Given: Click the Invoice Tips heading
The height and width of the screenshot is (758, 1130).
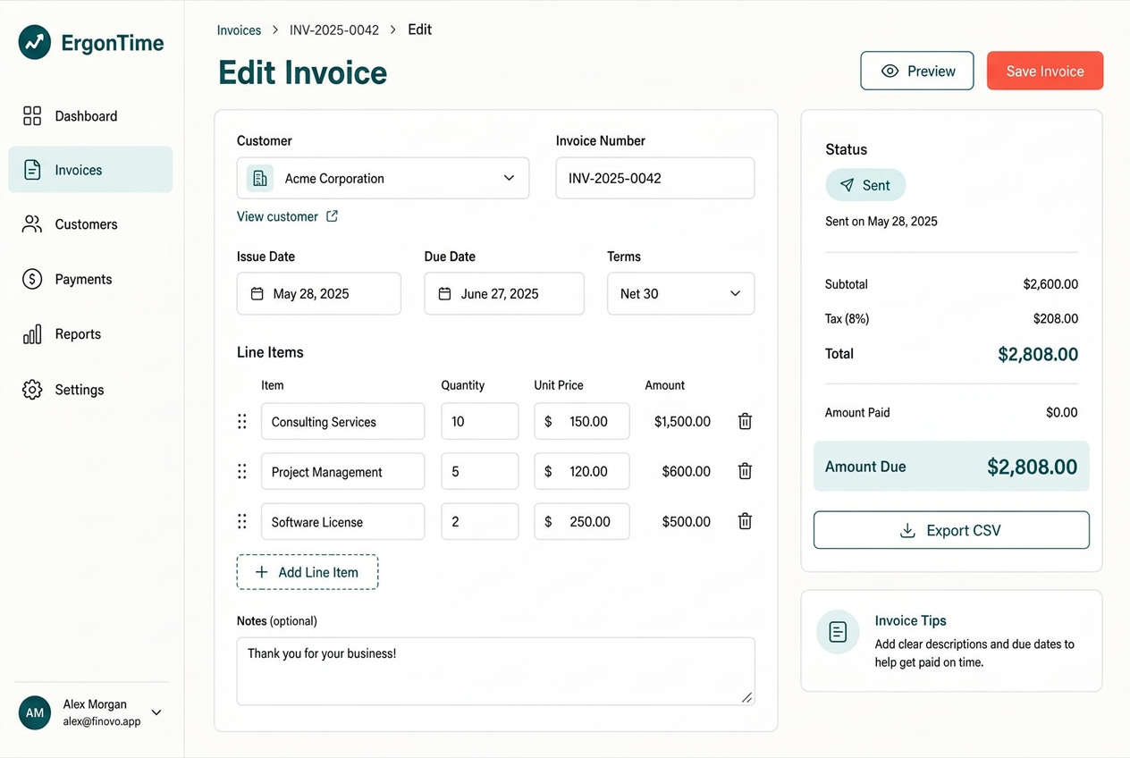Looking at the screenshot, I should 910,620.
